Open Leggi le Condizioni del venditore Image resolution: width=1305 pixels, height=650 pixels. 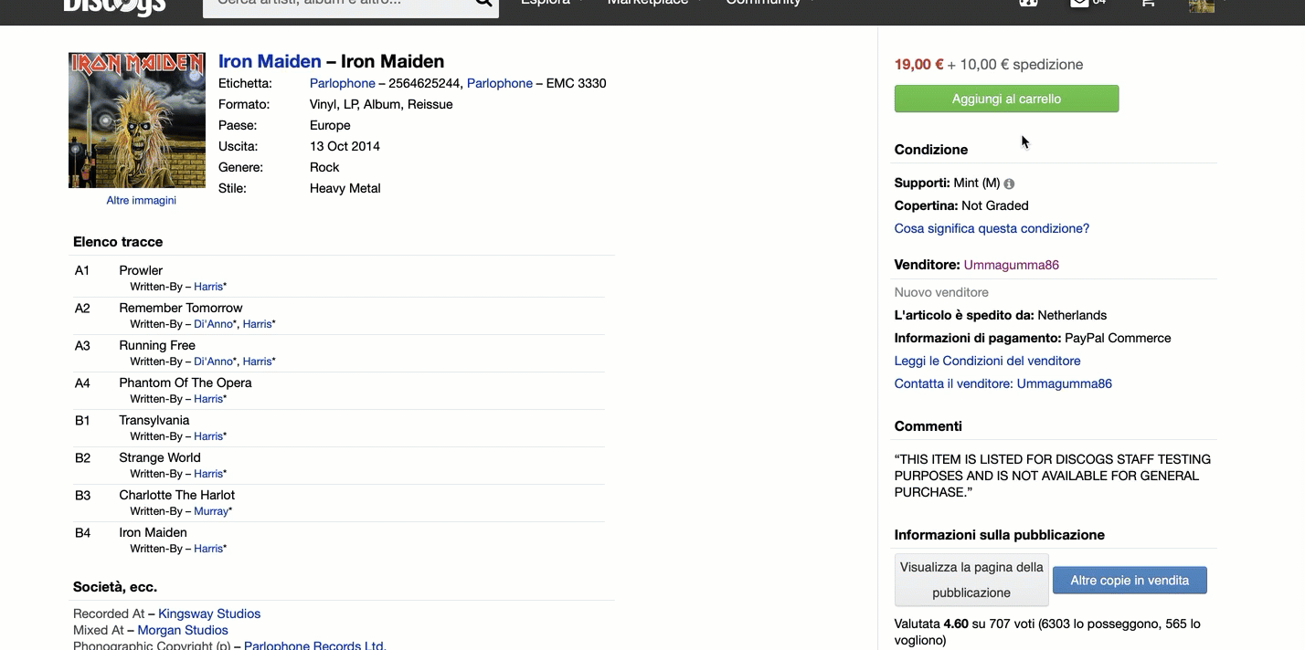point(987,361)
